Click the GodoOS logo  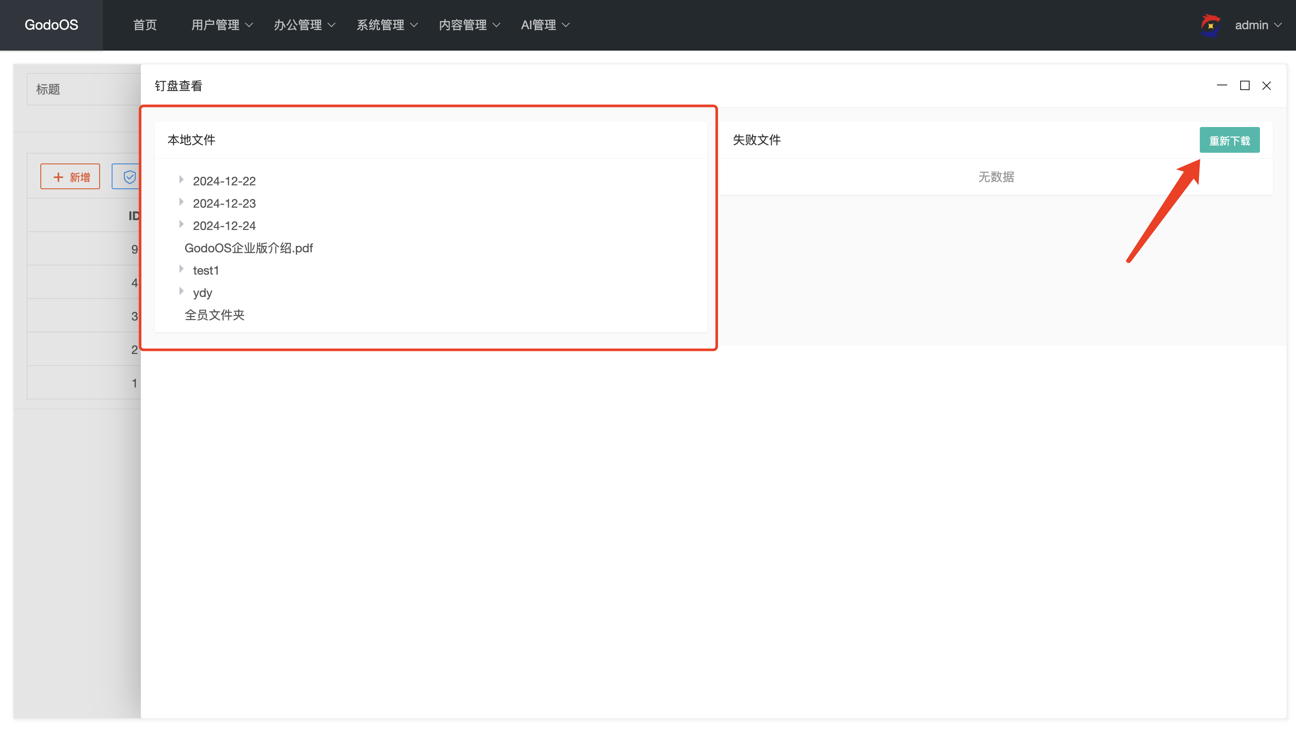click(x=52, y=25)
